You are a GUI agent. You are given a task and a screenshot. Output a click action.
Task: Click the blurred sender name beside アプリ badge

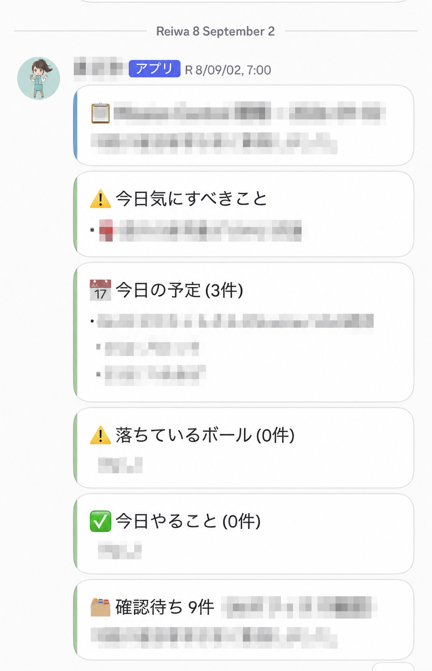click(99, 69)
